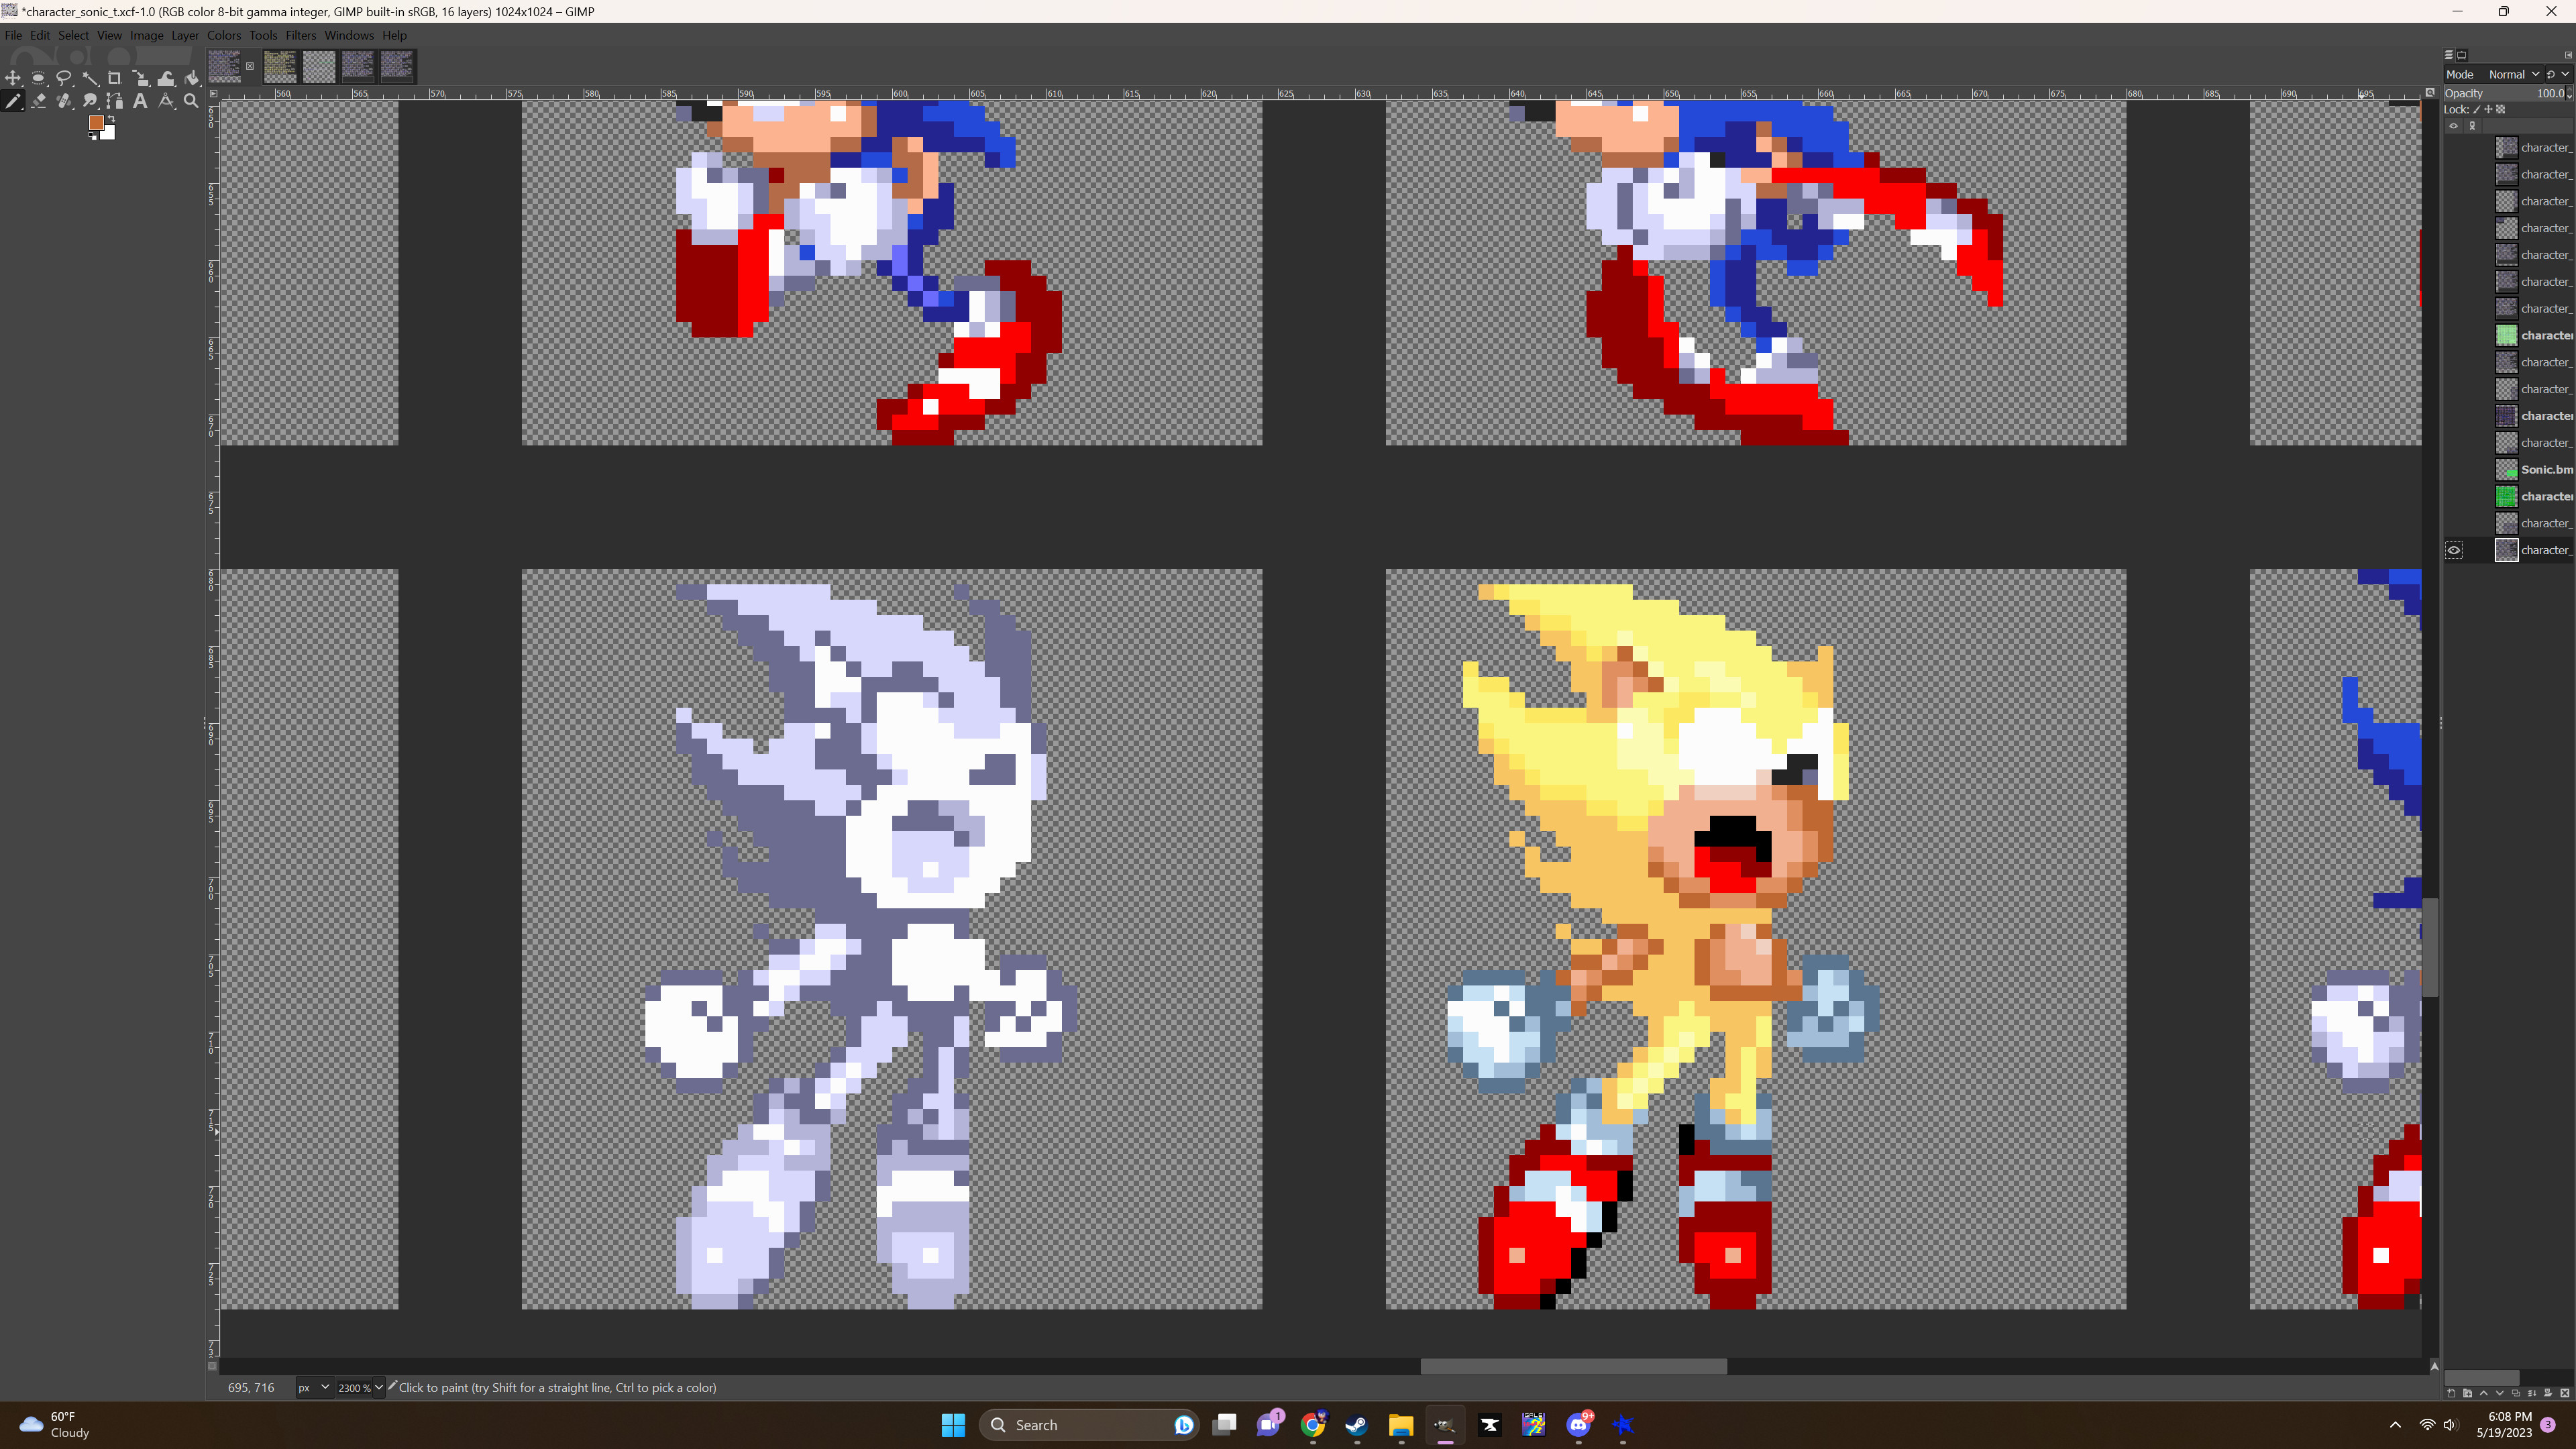This screenshot has width=2576, height=1449.
Task: Open the Colors menu
Action: (224, 35)
